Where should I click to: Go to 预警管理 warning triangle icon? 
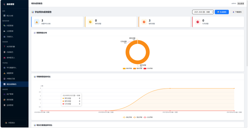point(4,73)
